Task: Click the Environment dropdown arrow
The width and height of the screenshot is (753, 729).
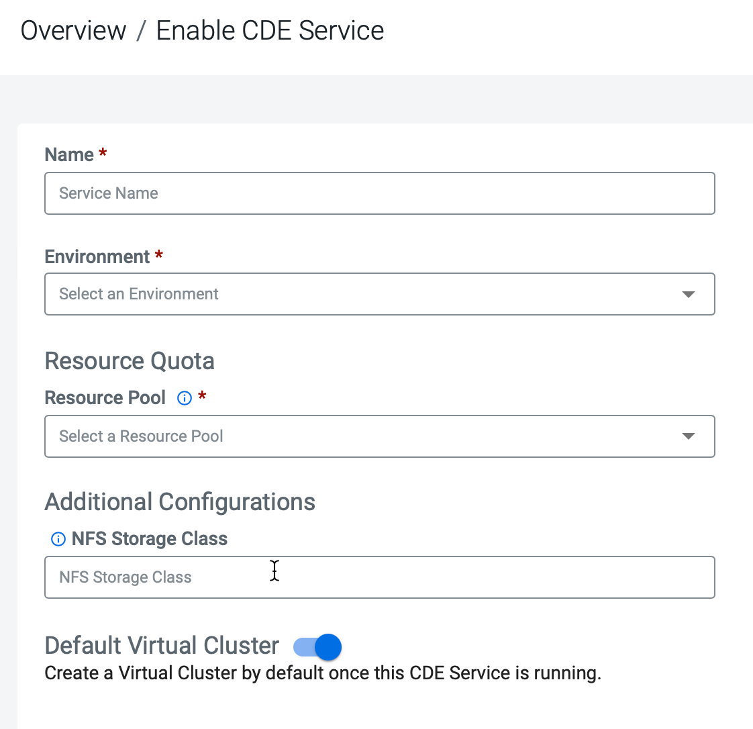Action: [688, 295]
